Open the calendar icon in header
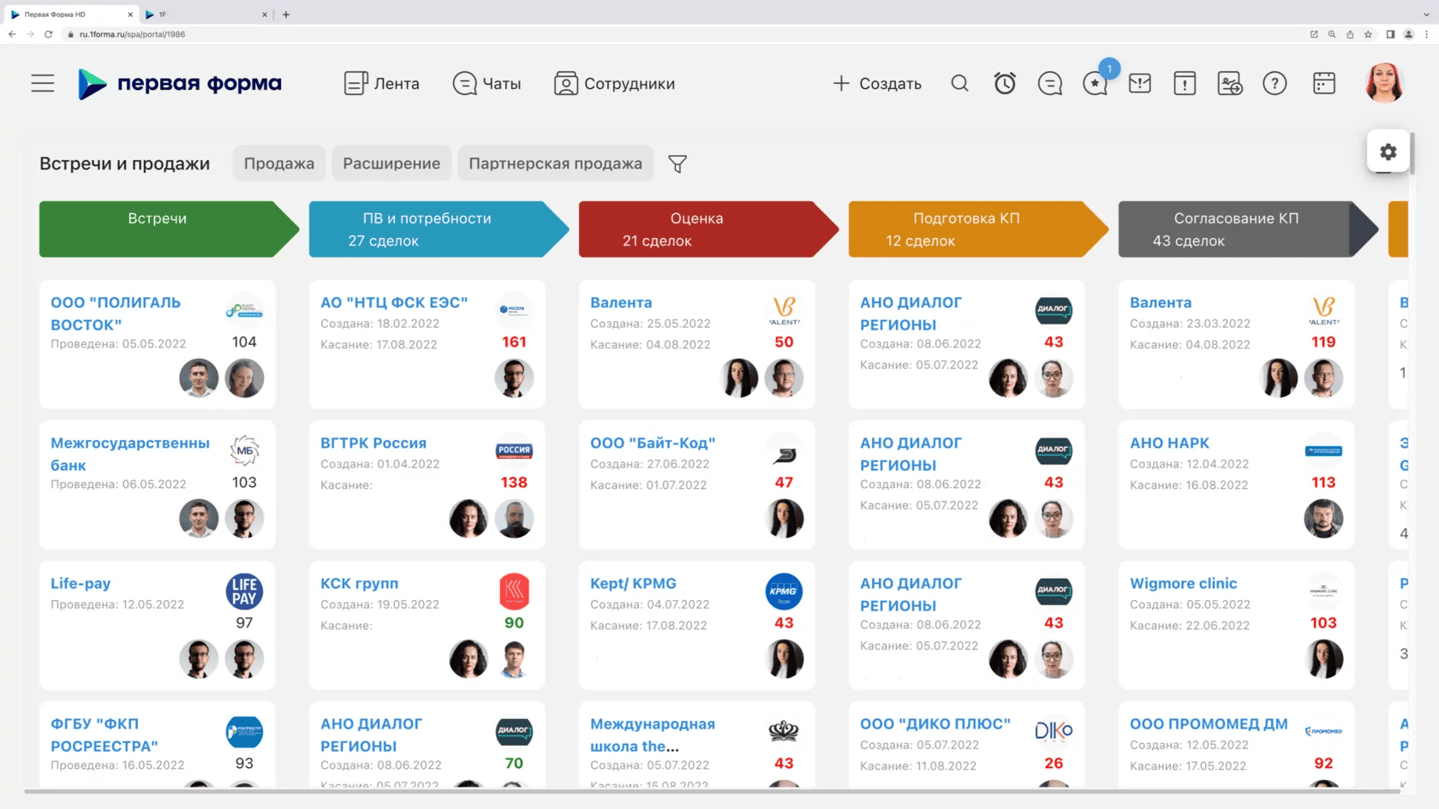This screenshot has height=809, width=1439. (1324, 83)
